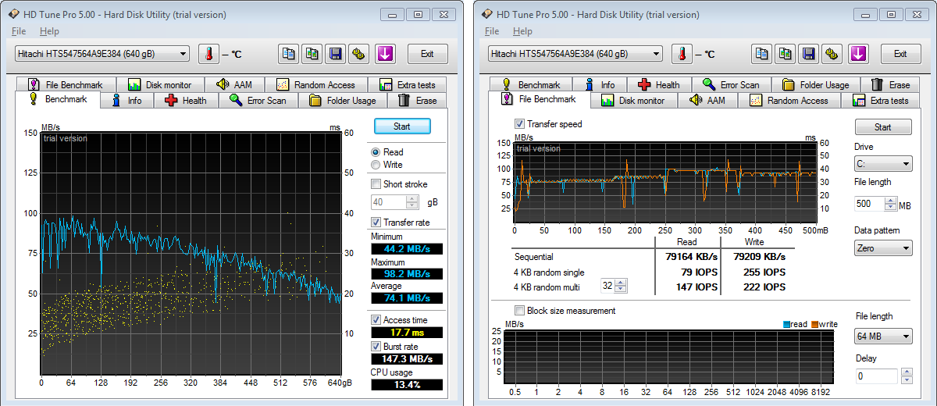
Task: Click copy text icon in left window toolbar
Action: pos(290,54)
